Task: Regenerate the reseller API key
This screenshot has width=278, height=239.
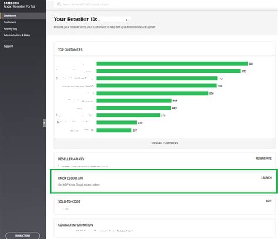Action: point(263,159)
